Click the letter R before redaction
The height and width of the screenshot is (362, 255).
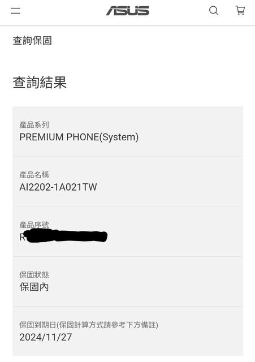click(22, 237)
